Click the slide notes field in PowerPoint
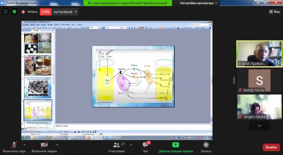Image resolution: width=283 pixels, height=155 pixels. [133, 126]
